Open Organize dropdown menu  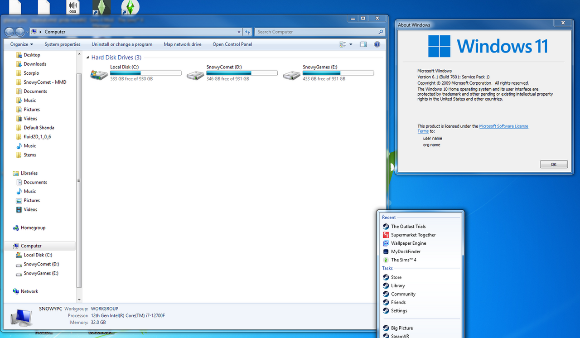[22, 44]
